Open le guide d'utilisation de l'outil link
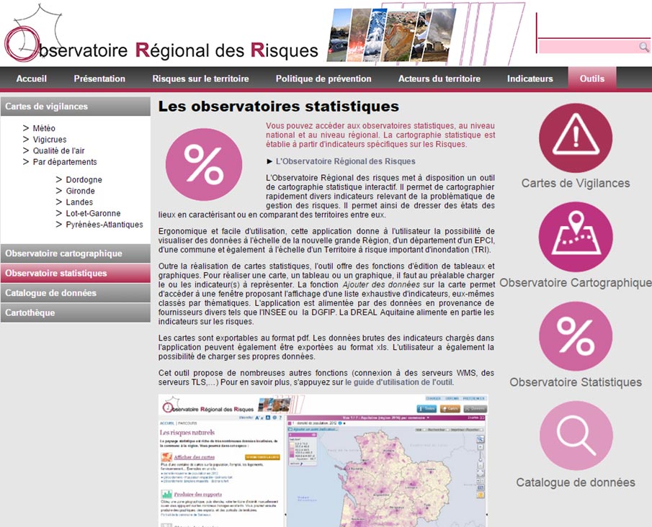This screenshot has height=527, width=652. (x=399, y=382)
